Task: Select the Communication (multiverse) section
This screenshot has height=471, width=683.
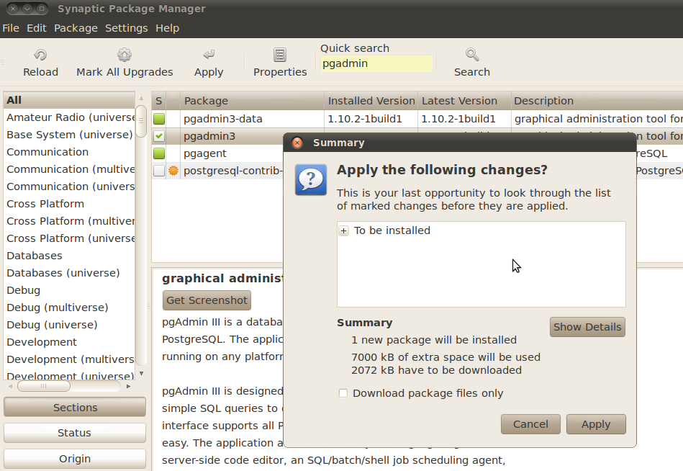Action: click(69, 169)
